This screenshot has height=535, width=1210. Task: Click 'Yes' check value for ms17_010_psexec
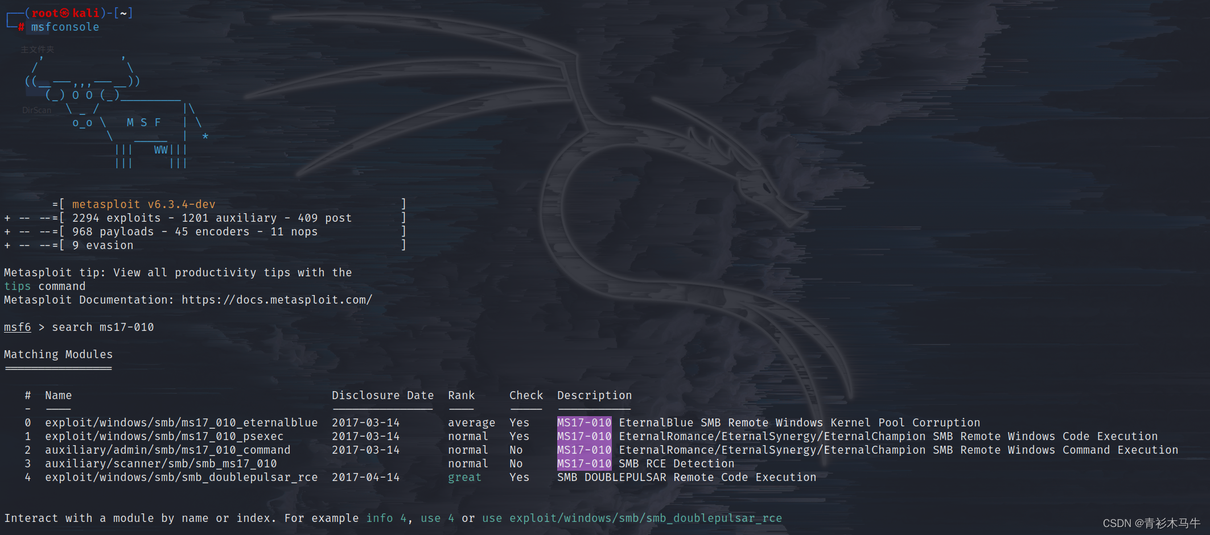[x=519, y=436]
